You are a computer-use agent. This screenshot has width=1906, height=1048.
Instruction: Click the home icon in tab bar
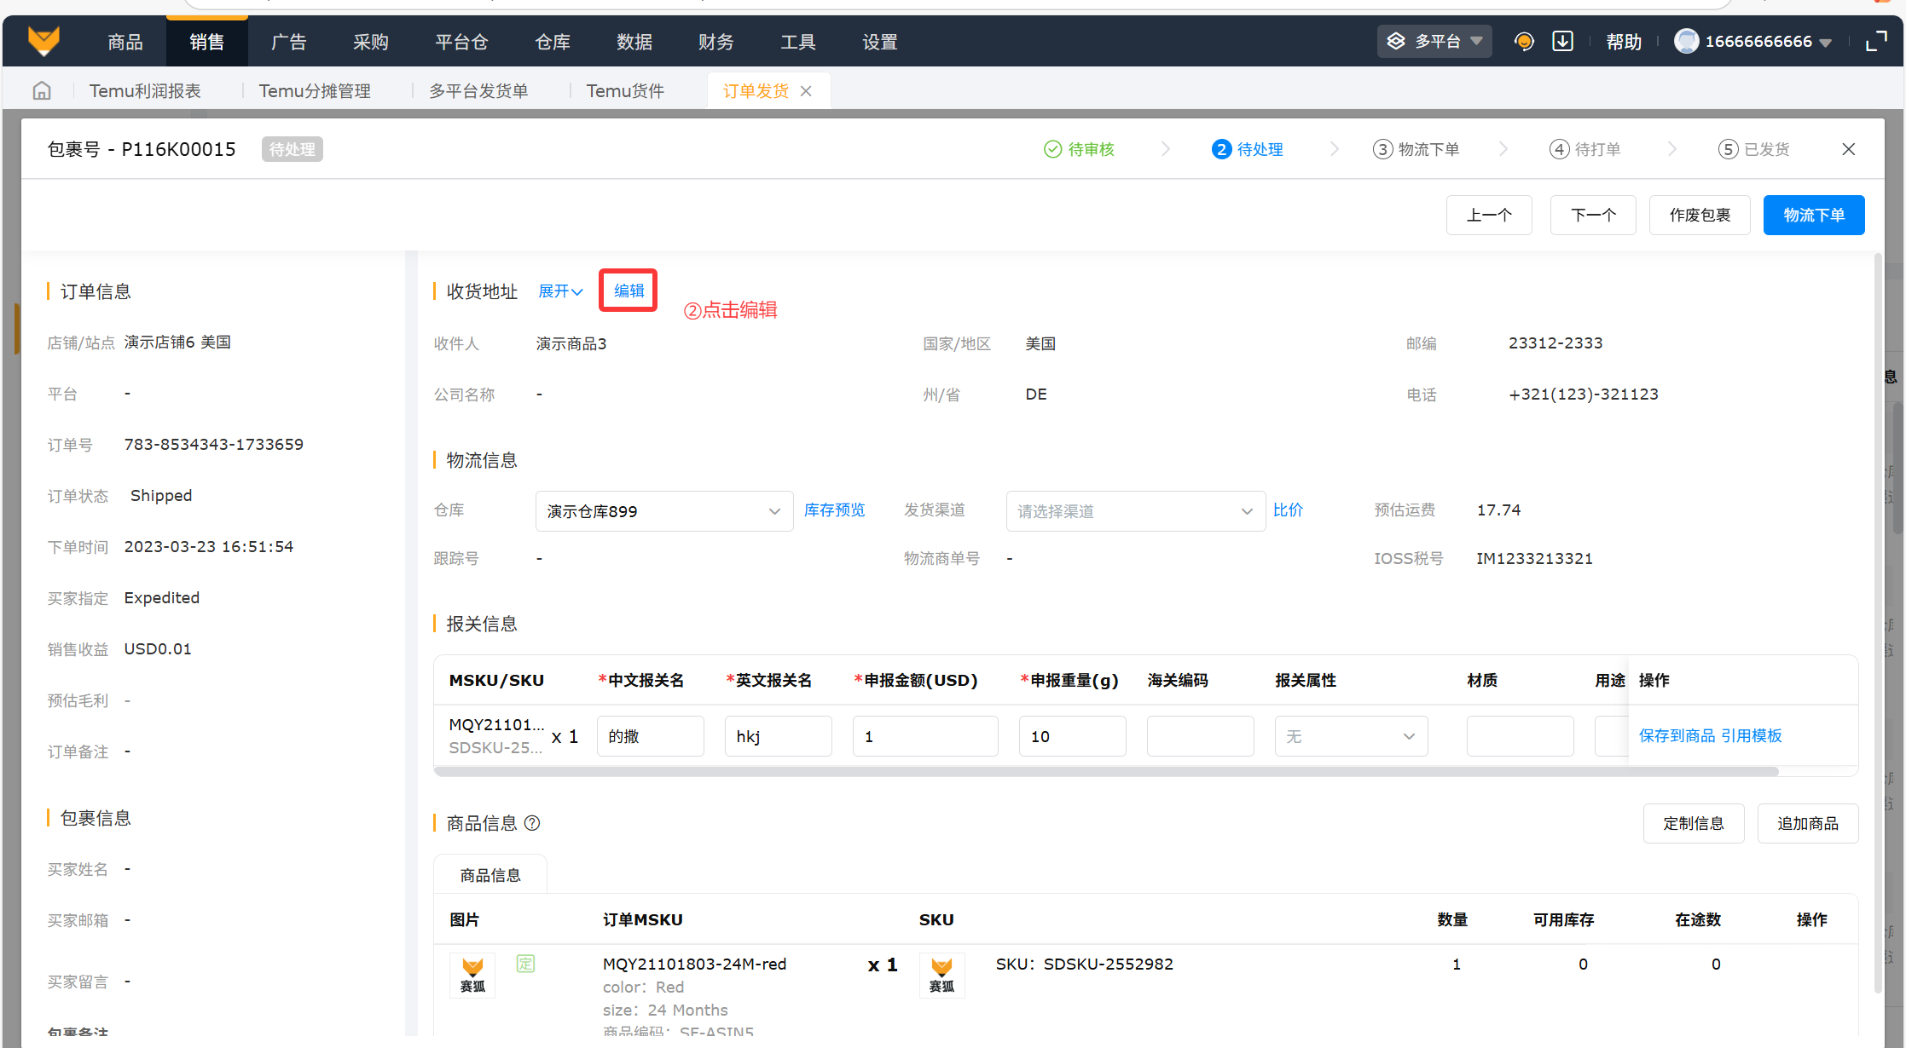pos(41,91)
